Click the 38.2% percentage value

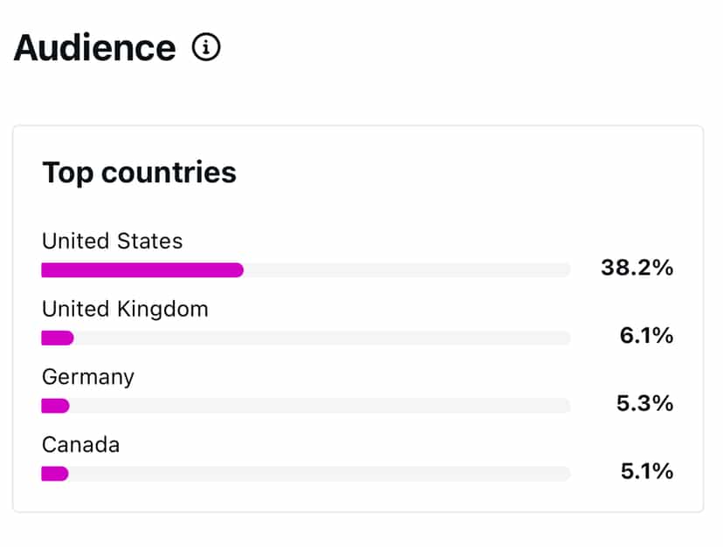637,268
